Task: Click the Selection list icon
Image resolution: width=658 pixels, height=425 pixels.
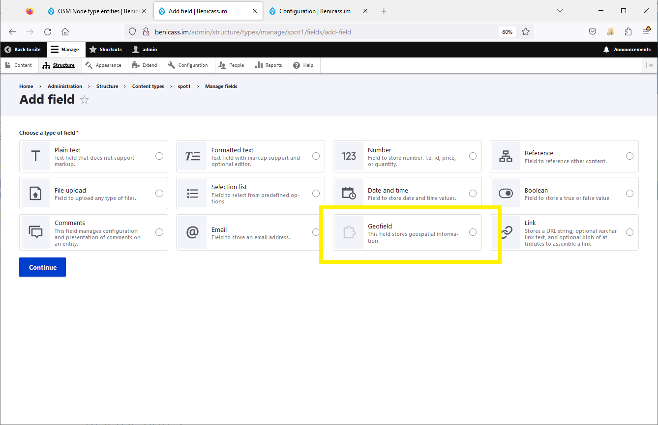Action: tap(192, 194)
